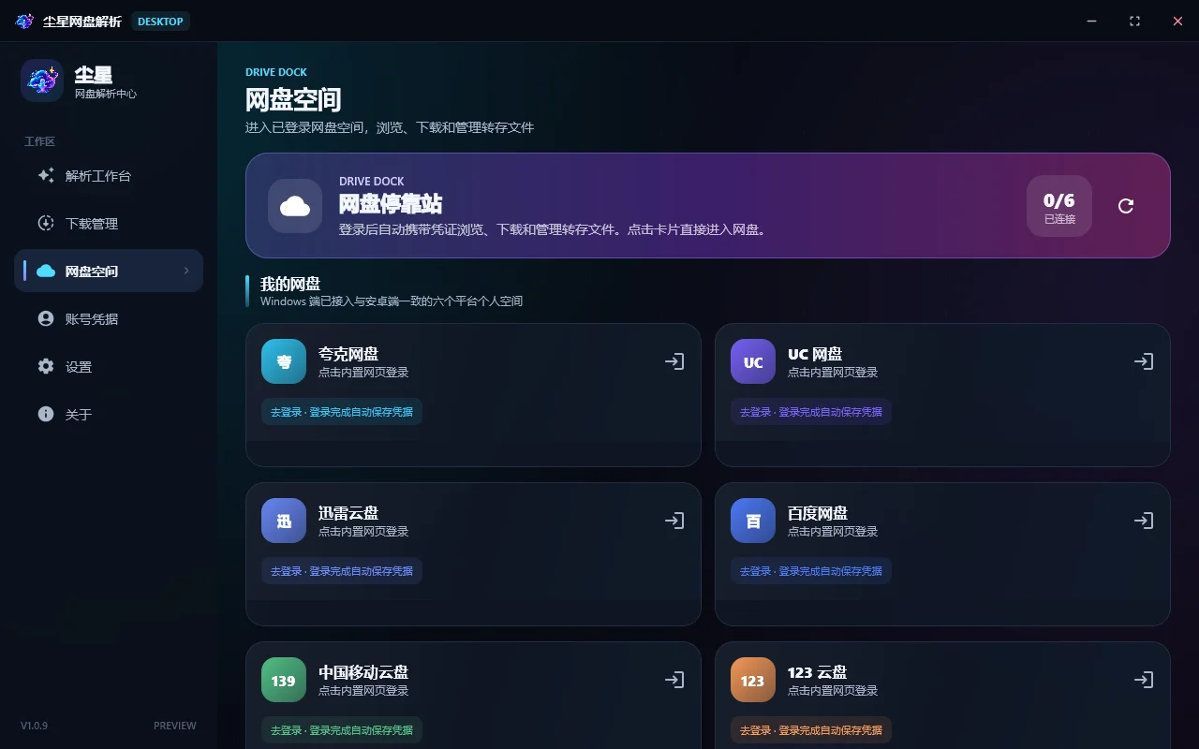Open the 账号凭据 page
This screenshot has width=1199, height=749.
109,318
